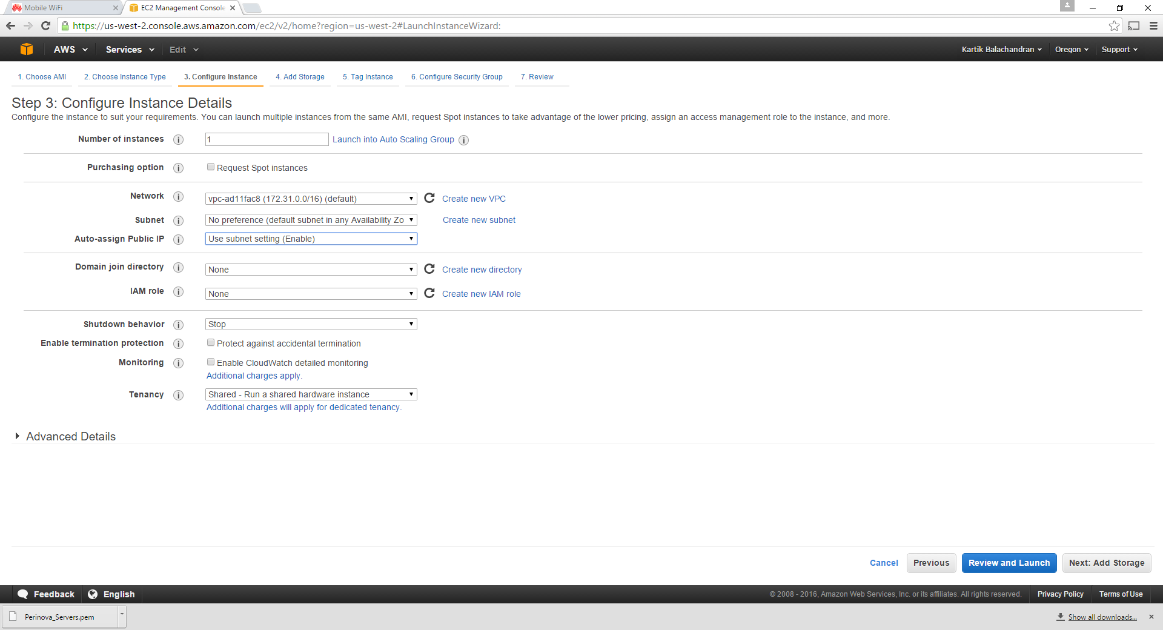The height and width of the screenshot is (630, 1163).
Task: Show info icon for Network
Action: click(x=178, y=196)
